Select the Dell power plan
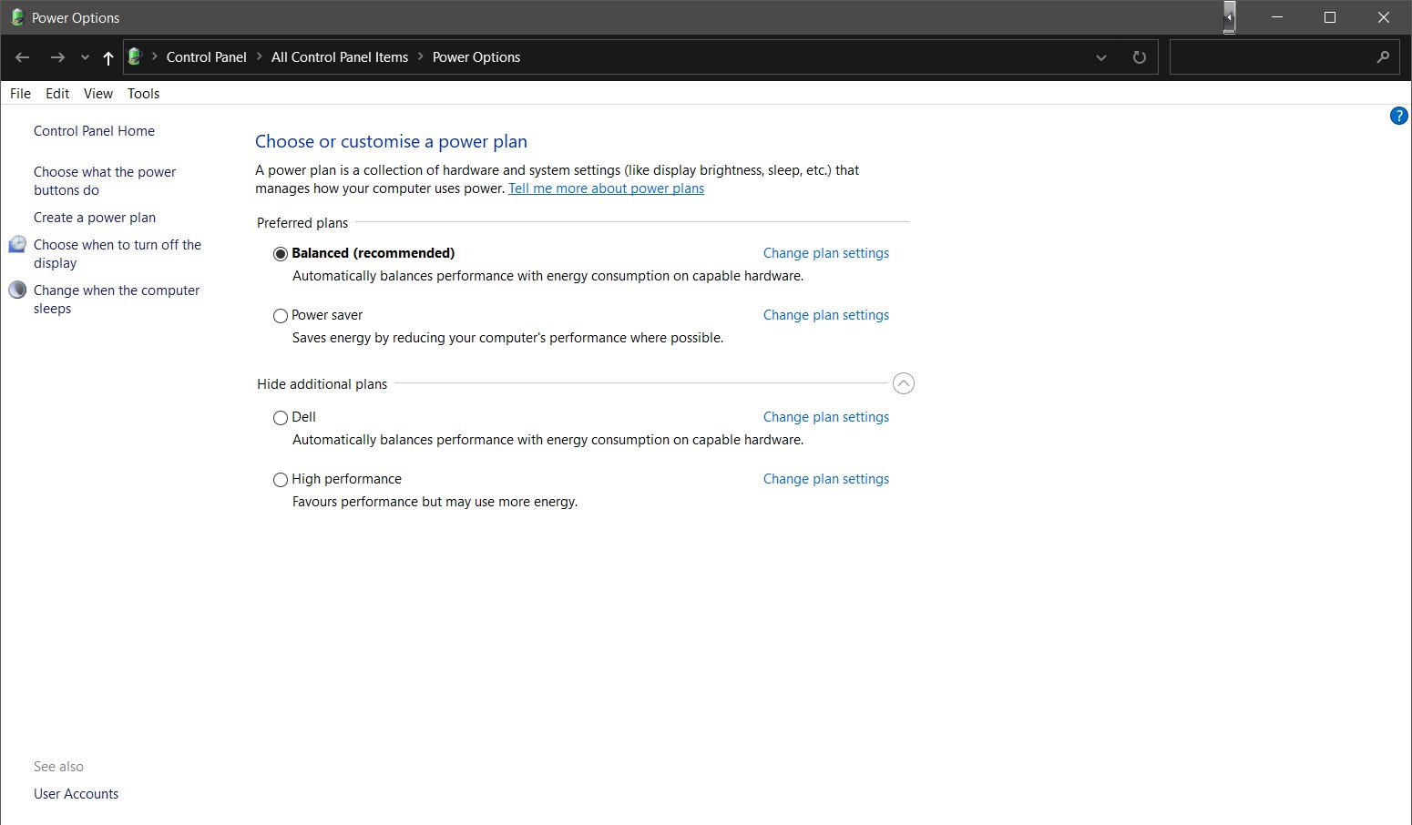 (281, 418)
